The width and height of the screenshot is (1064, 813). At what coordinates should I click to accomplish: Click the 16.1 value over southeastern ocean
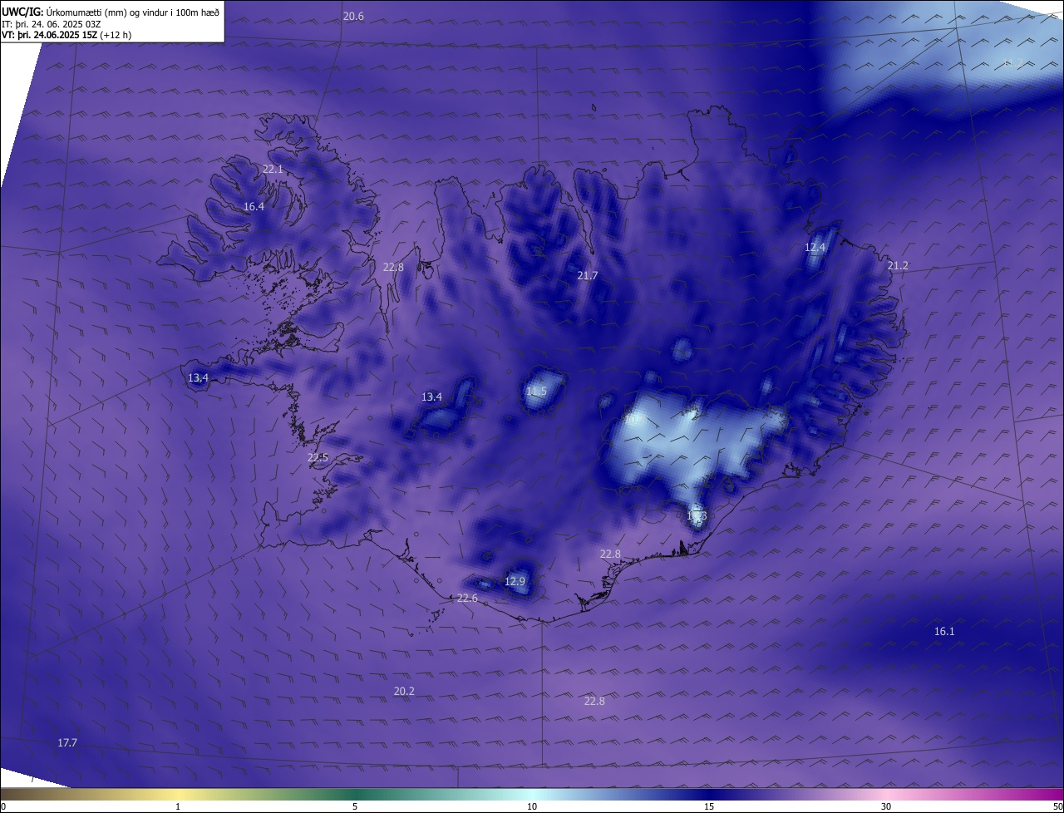click(944, 632)
